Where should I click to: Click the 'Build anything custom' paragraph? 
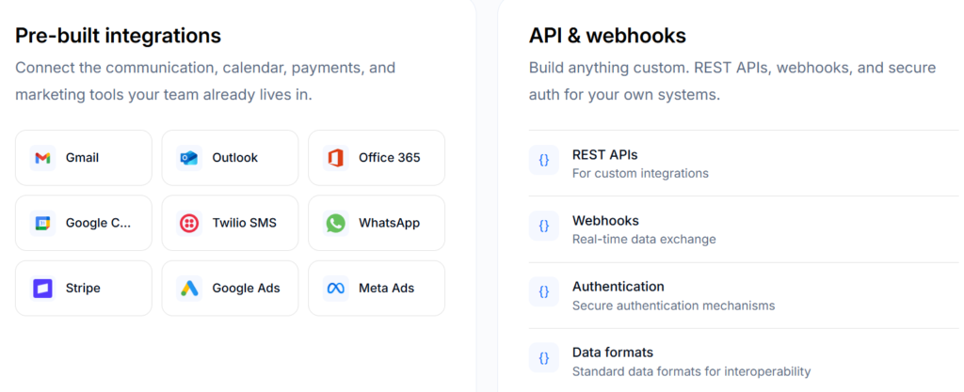[x=732, y=82]
